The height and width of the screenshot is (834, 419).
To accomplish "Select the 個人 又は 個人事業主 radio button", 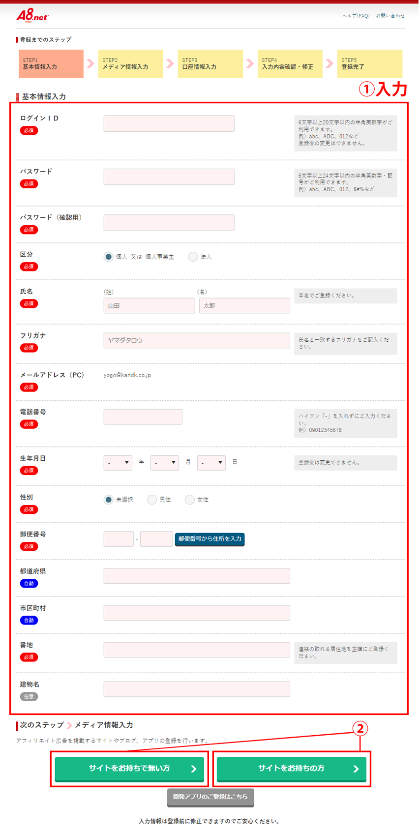I will [109, 257].
